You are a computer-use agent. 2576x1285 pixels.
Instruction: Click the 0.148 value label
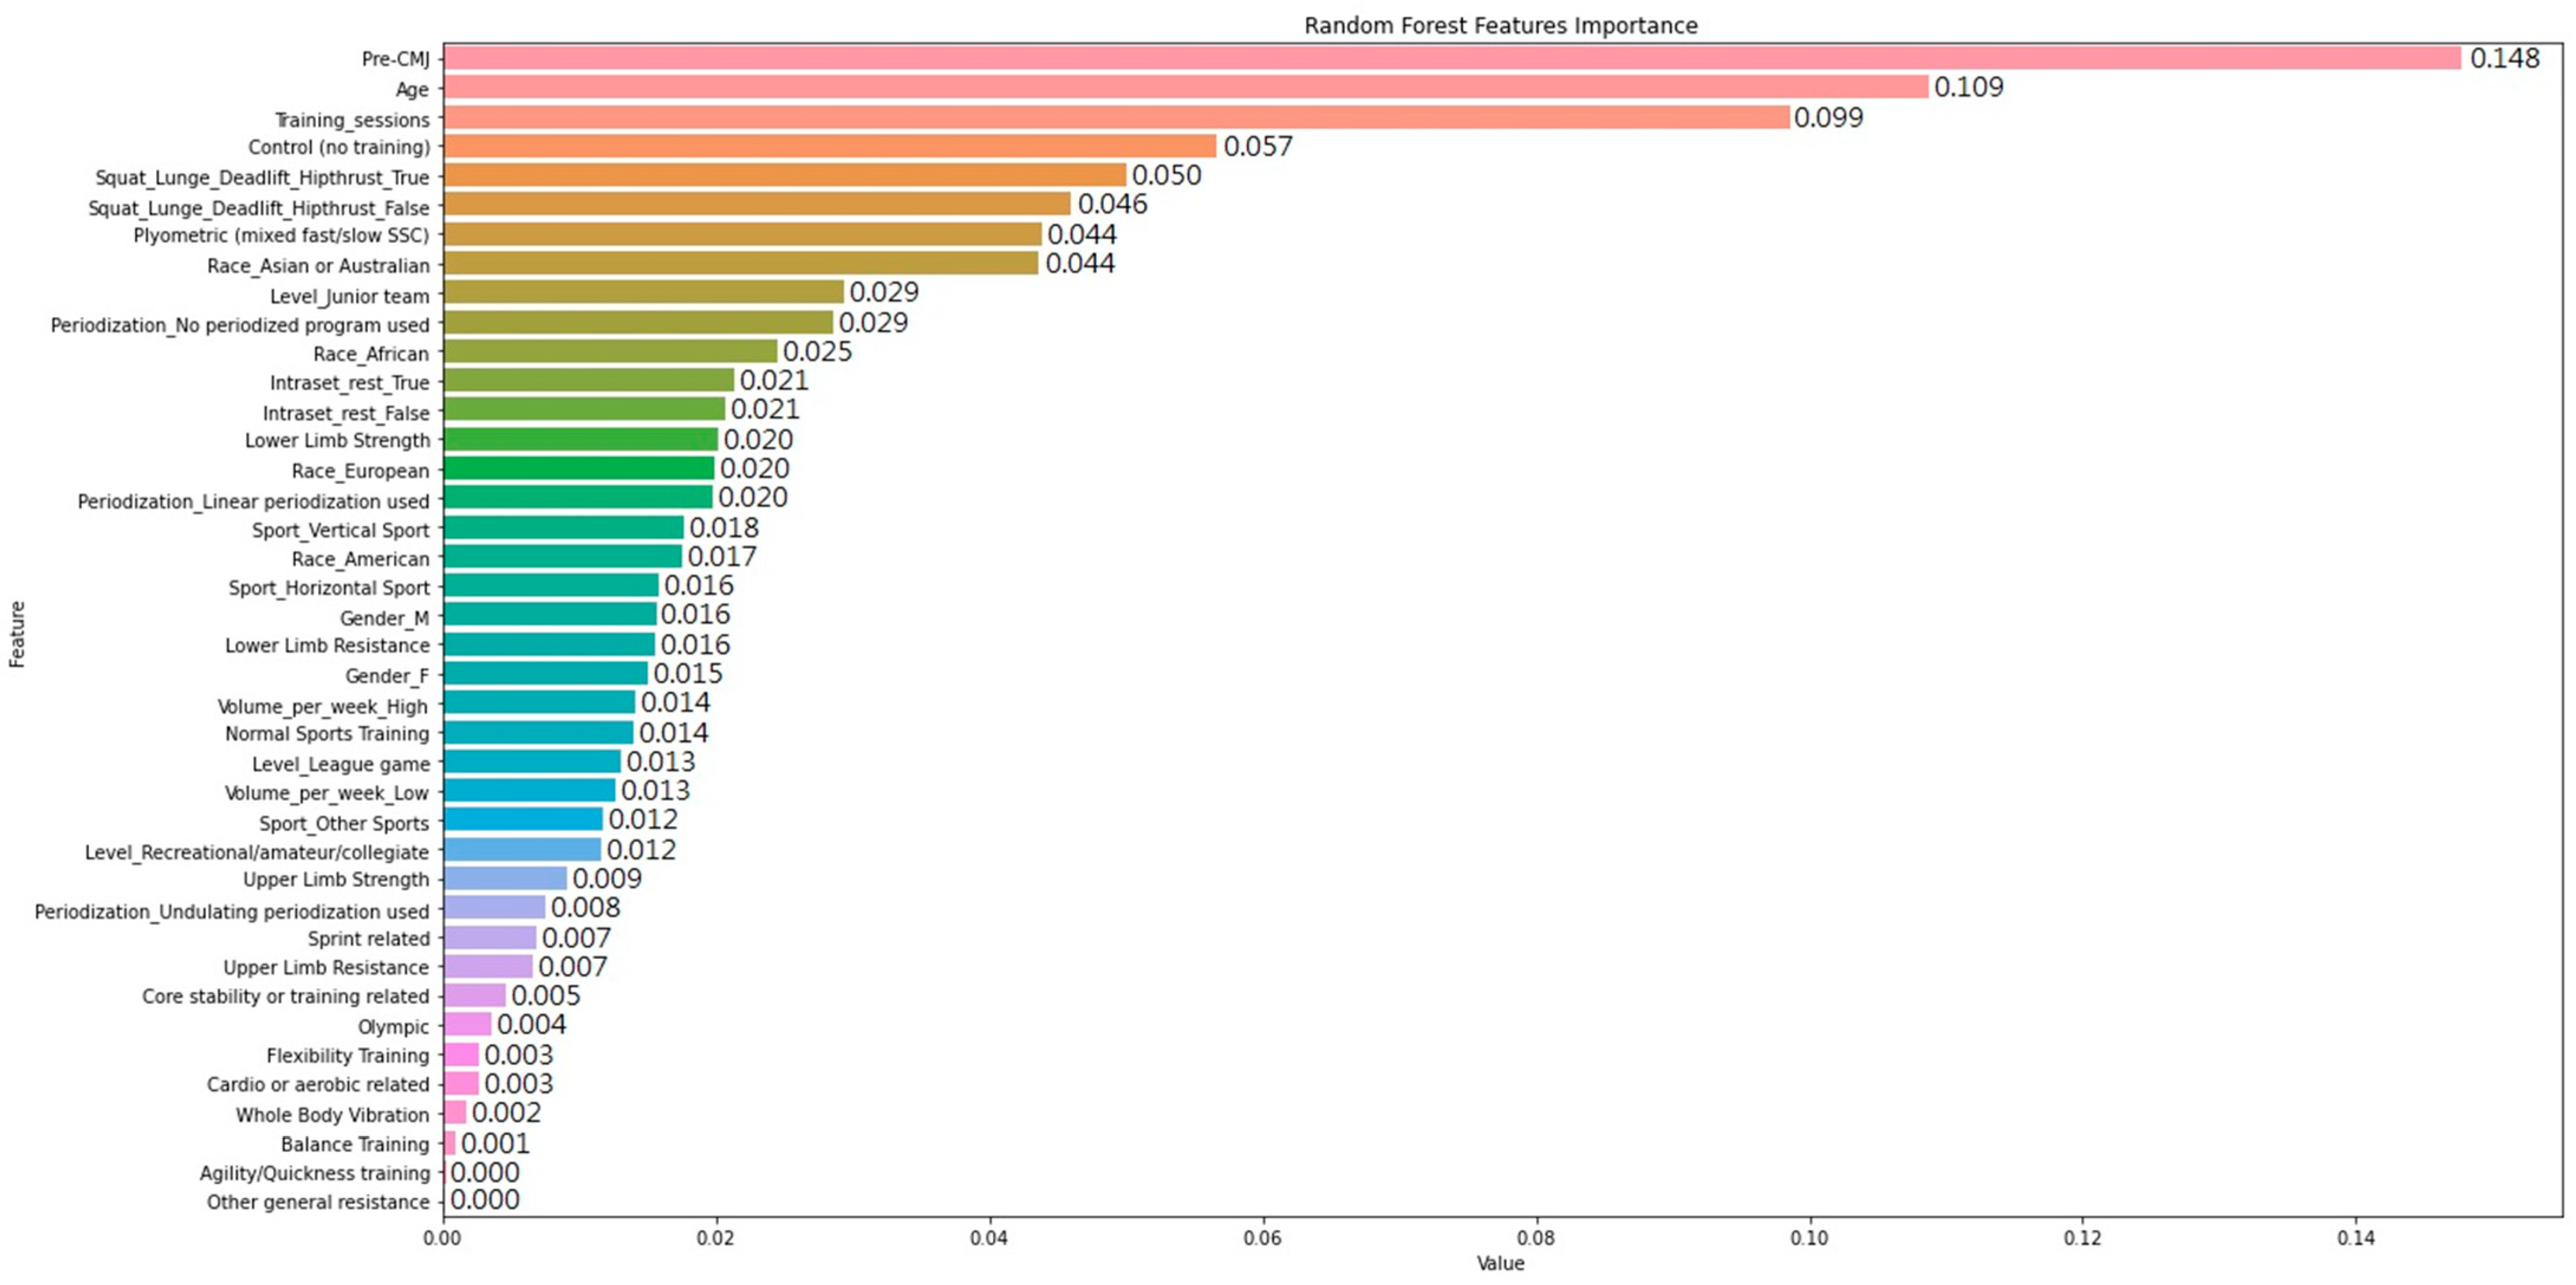2504,58
